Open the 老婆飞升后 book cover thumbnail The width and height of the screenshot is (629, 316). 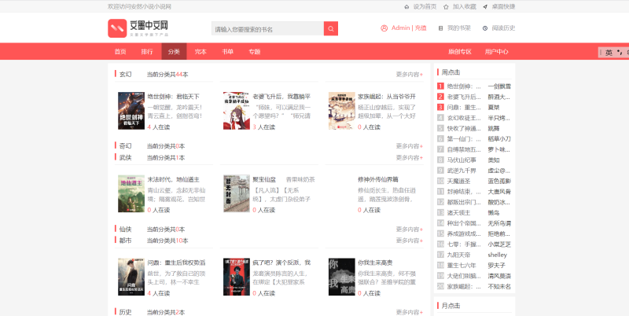(237, 111)
